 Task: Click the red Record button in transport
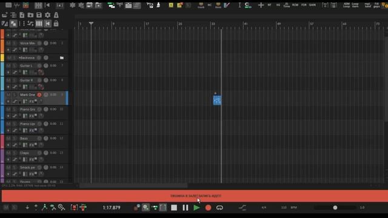click(x=208, y=208)
